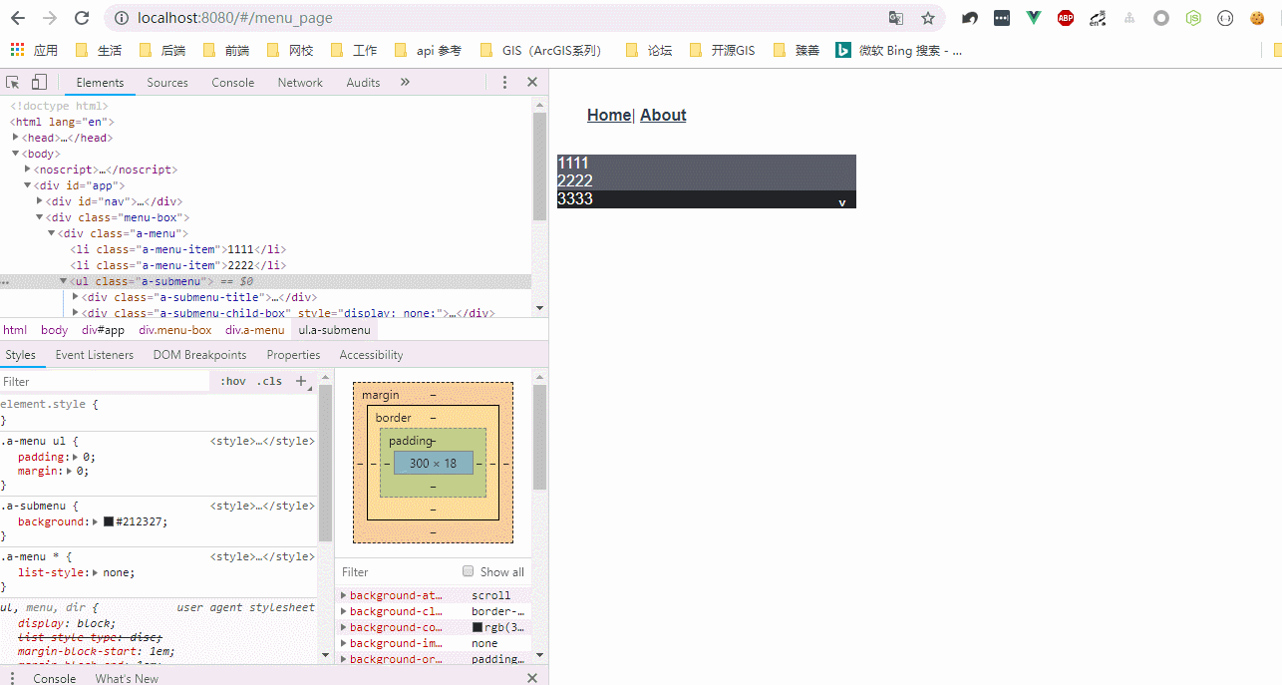1282x685 pixels.
Task: Add new style rule plus icon
Action: (301, 381)
